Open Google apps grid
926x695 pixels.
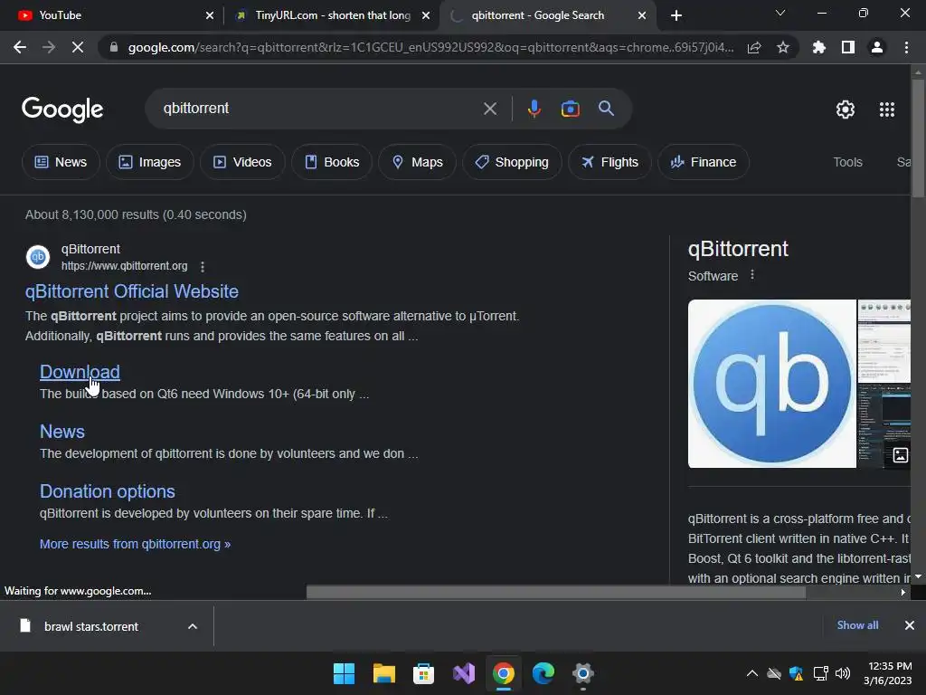[x=887, y=109]
